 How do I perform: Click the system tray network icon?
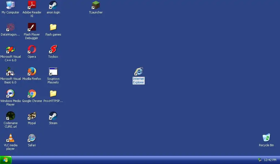(x=260, y=160)
